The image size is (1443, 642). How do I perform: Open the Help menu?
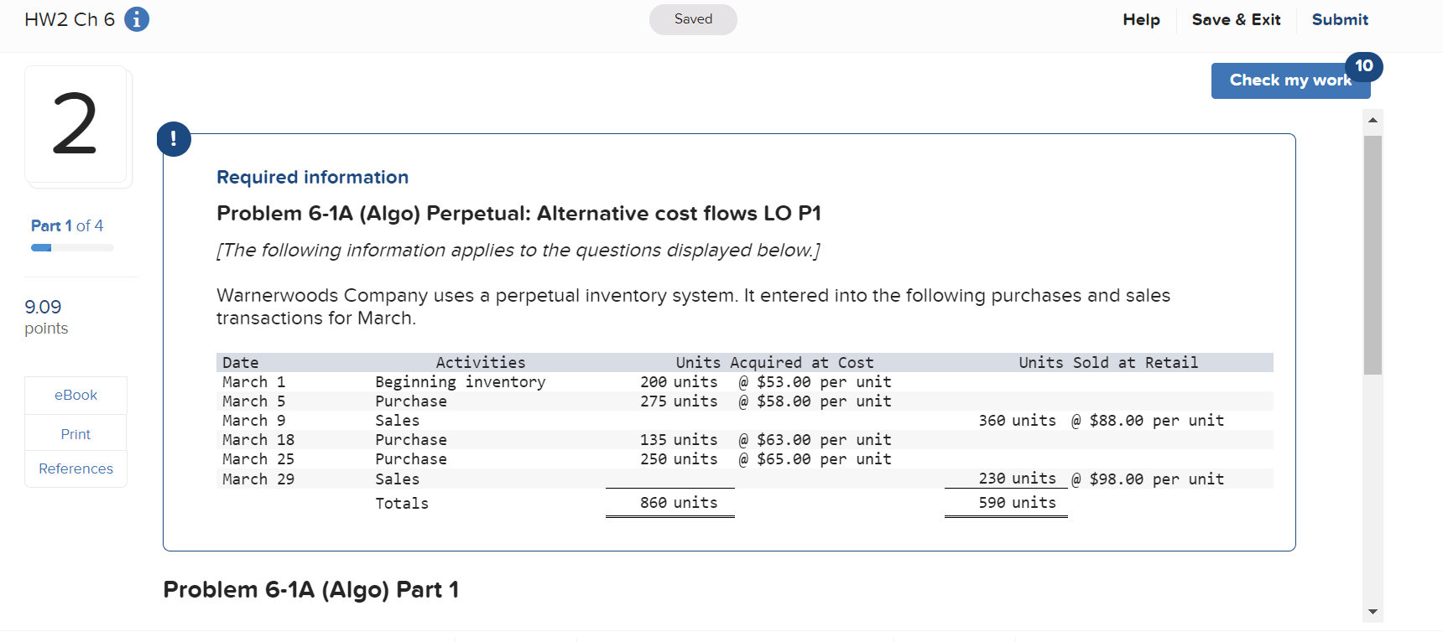(x=1141, y=19)
